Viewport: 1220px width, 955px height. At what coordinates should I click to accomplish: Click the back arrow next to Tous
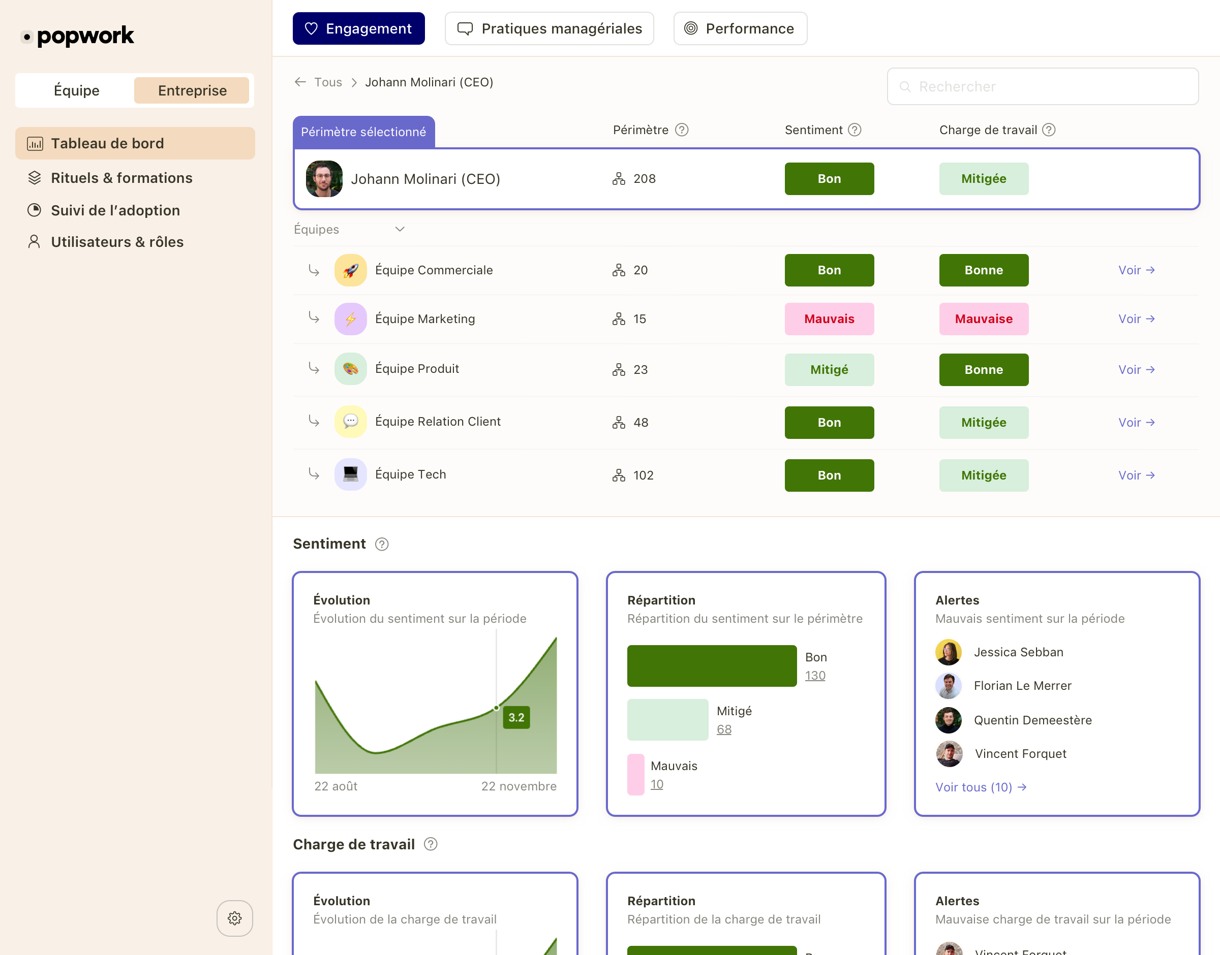point(300,82)
